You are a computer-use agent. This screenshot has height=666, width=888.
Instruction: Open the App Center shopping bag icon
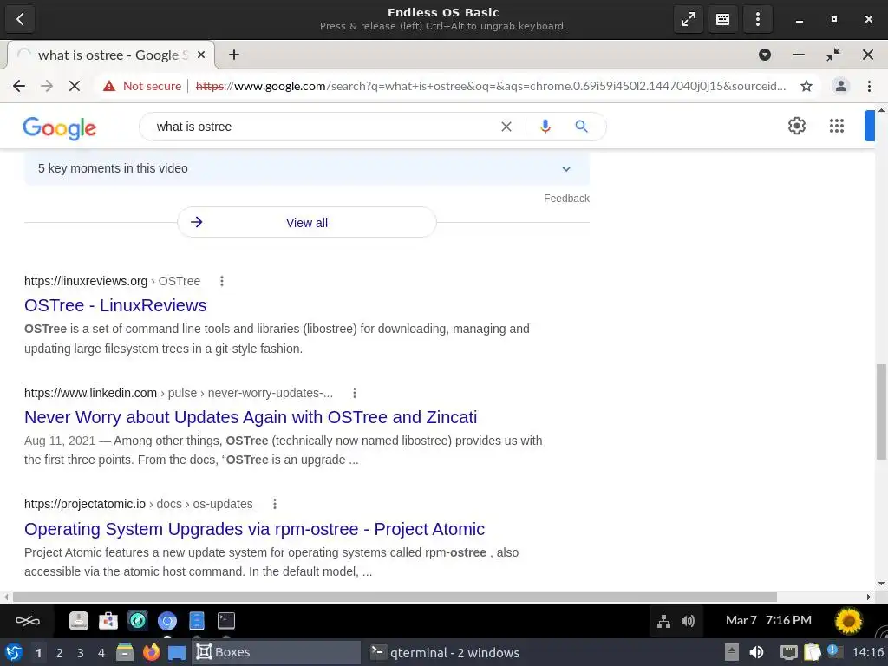click(108, 621)
